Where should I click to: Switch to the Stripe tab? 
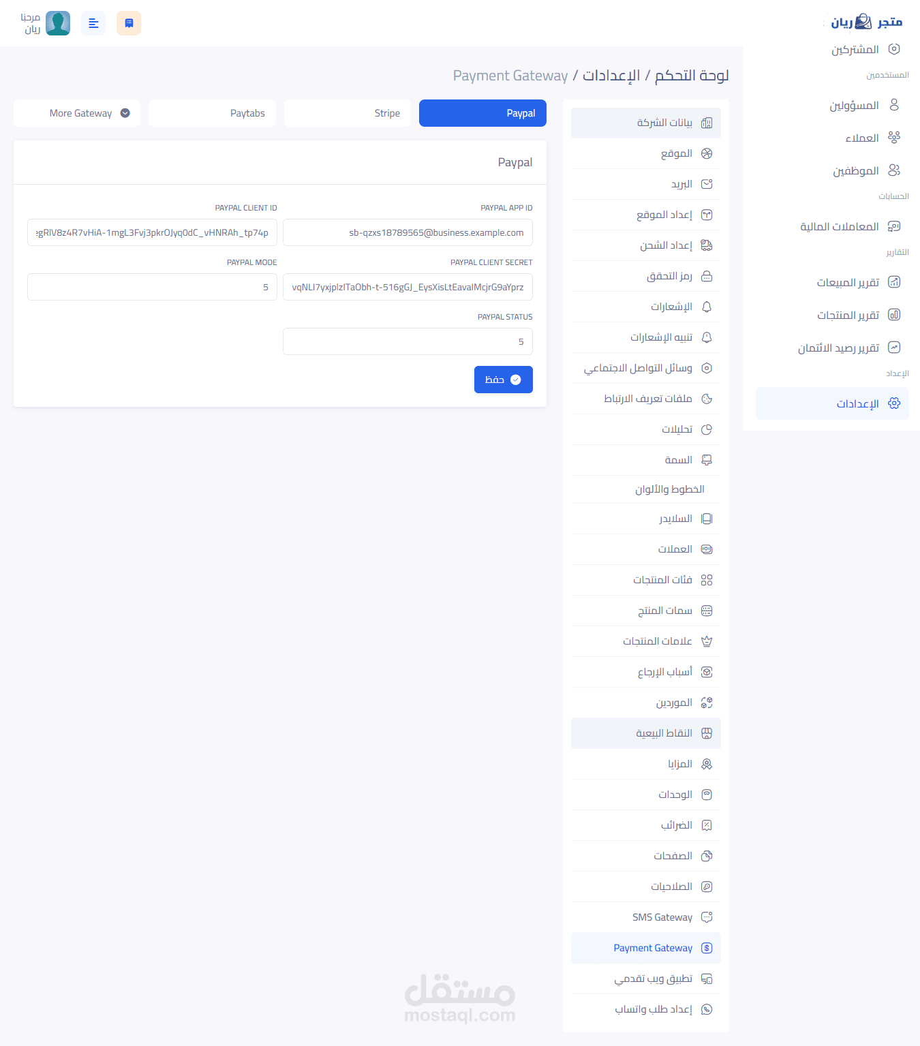coord(348,113)
